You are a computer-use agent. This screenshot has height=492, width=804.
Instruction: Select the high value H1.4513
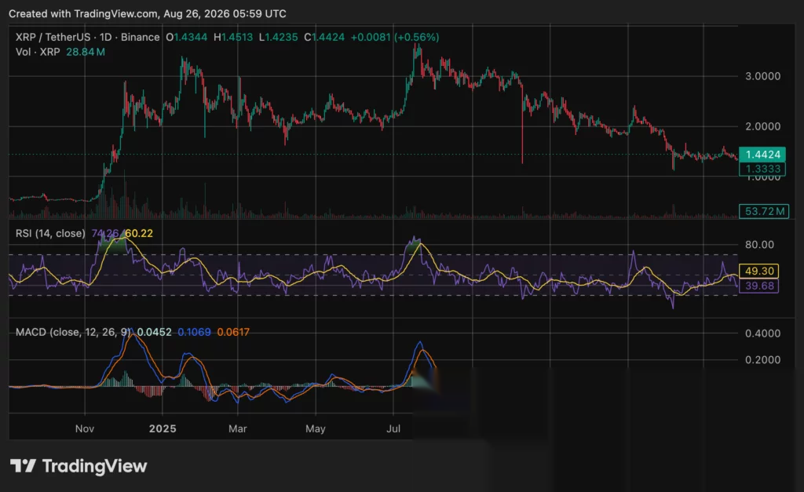(x=233, y=37)
